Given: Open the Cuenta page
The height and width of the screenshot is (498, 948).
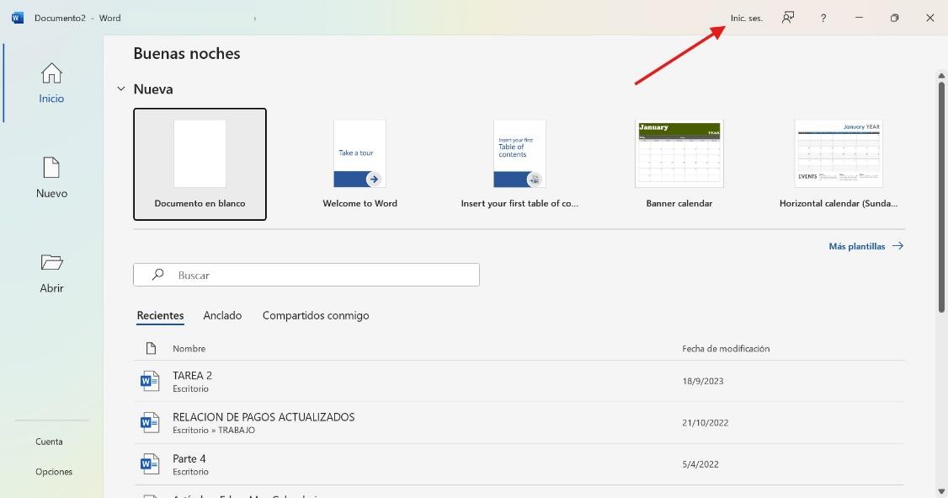Looking at the screenshot, I should (x=49, y=442).
